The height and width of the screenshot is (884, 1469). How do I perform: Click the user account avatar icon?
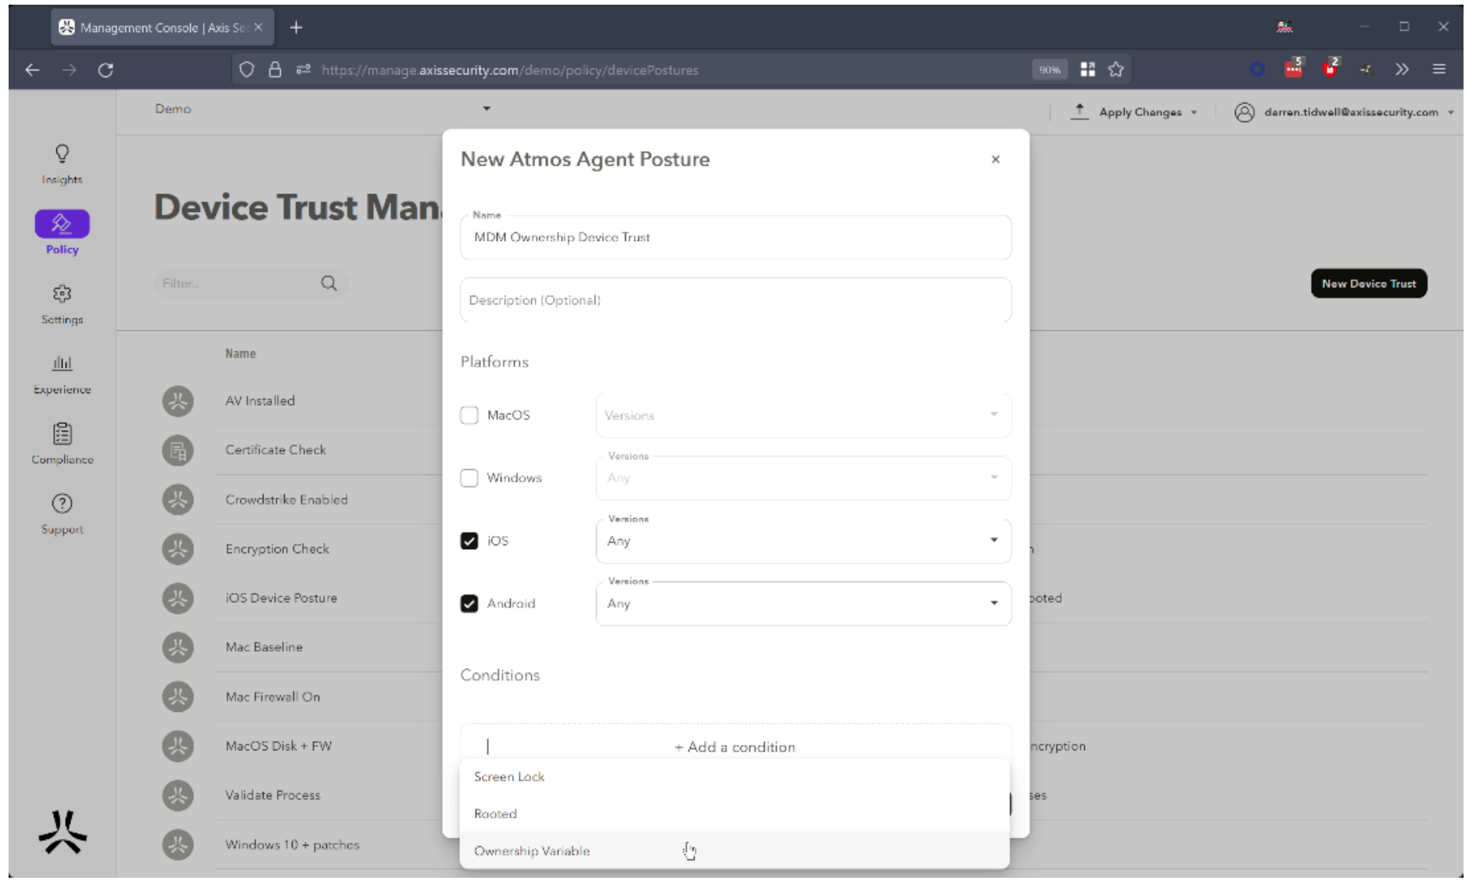pos(1244,112)
